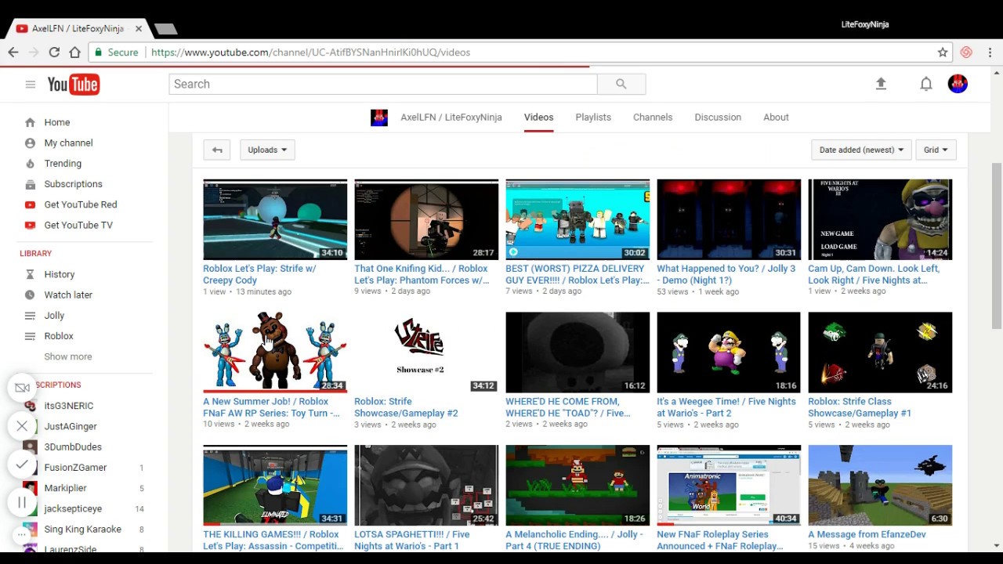Click the My channel sidebar icon
Viewport: 1003px width, 564px height.
click(30, 143)
